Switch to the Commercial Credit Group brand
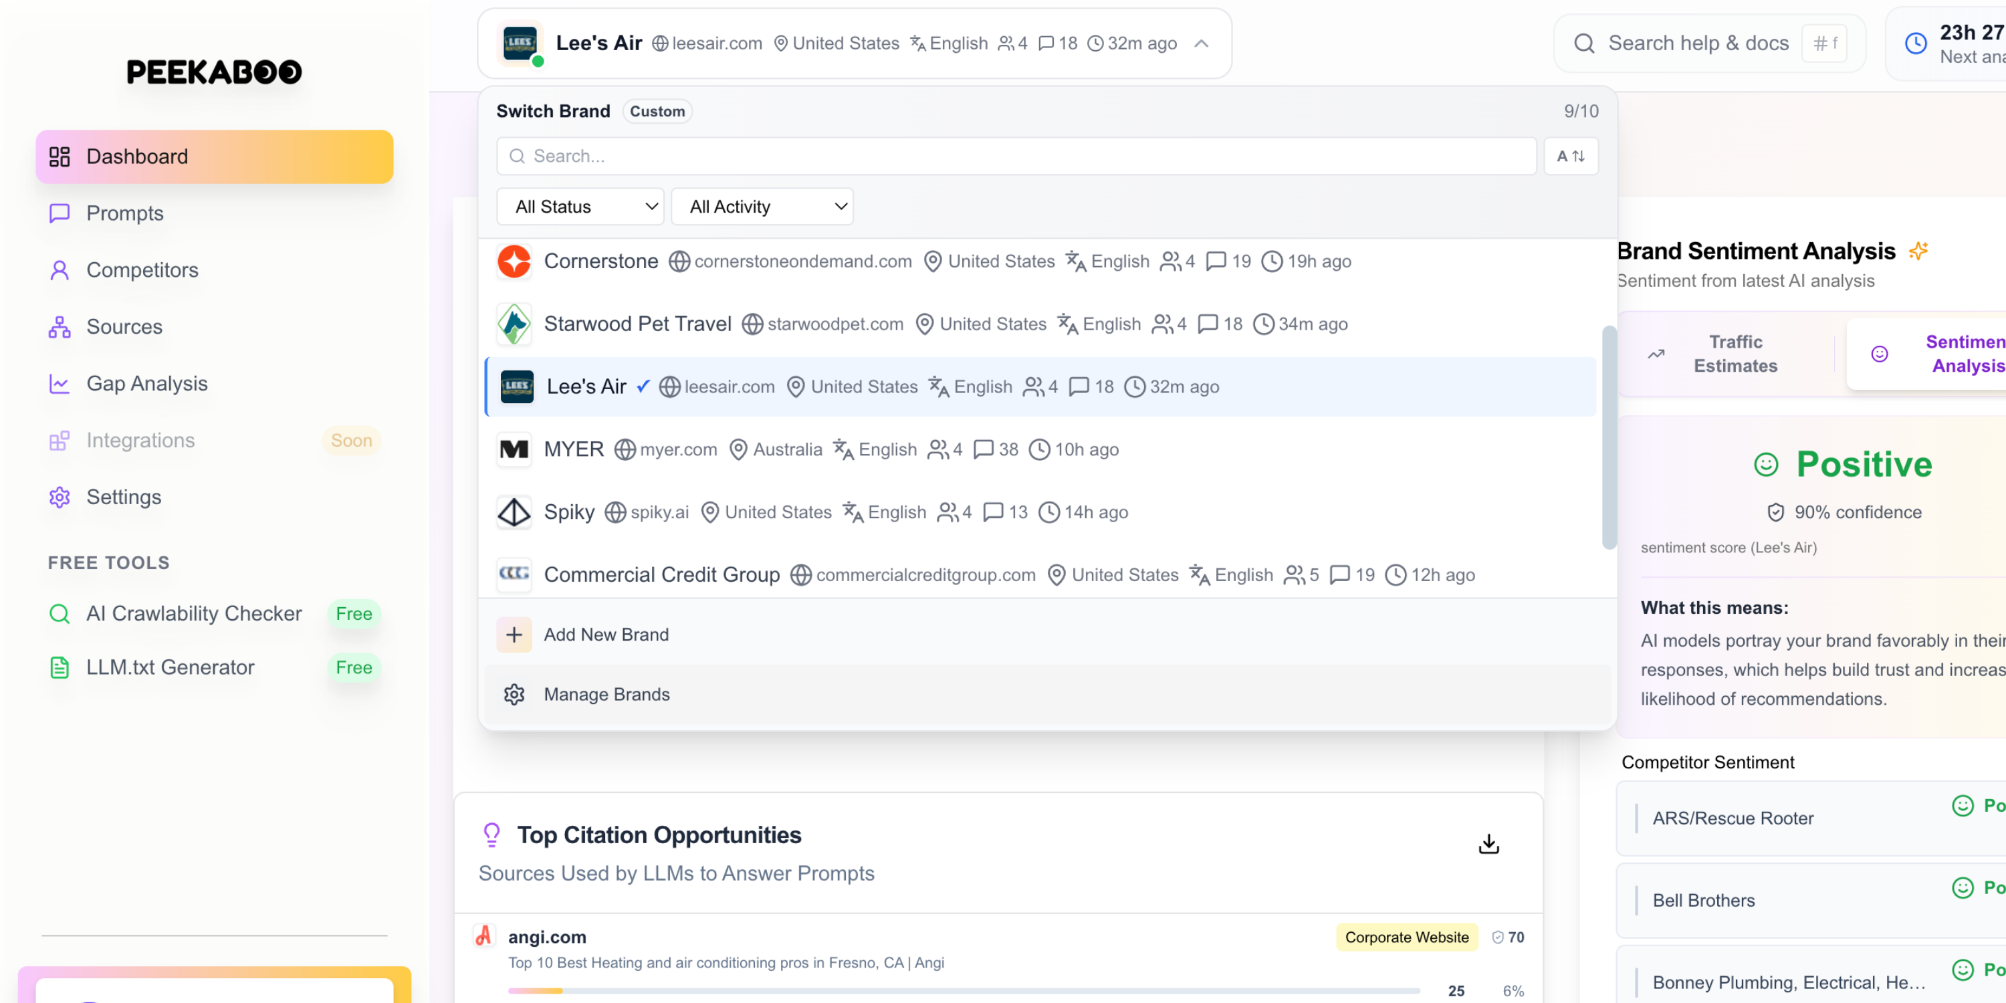Viewport: 2006px width, 1003px height. pyautogui.click(x=1040, y=574)
